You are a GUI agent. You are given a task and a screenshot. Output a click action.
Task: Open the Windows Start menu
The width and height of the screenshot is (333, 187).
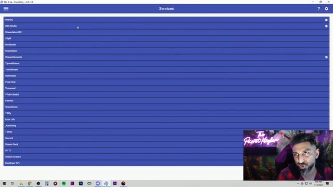coord(4,183)
